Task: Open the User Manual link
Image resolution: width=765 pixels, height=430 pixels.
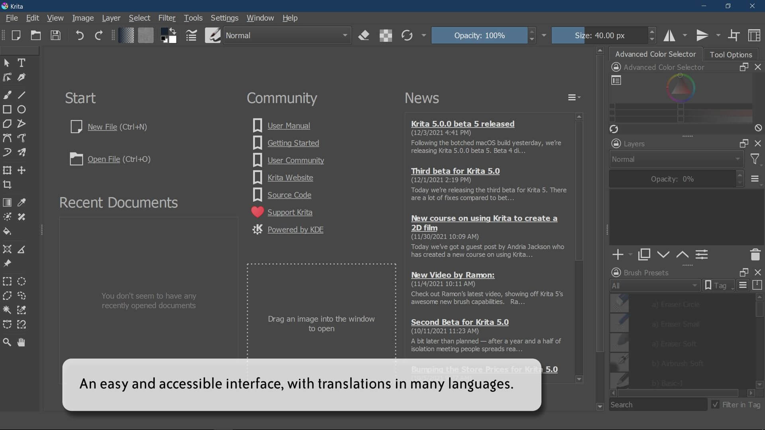Action: pos(288,126)
